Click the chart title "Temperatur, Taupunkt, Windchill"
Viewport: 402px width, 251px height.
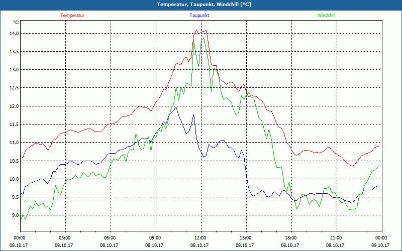click(200, 5)
